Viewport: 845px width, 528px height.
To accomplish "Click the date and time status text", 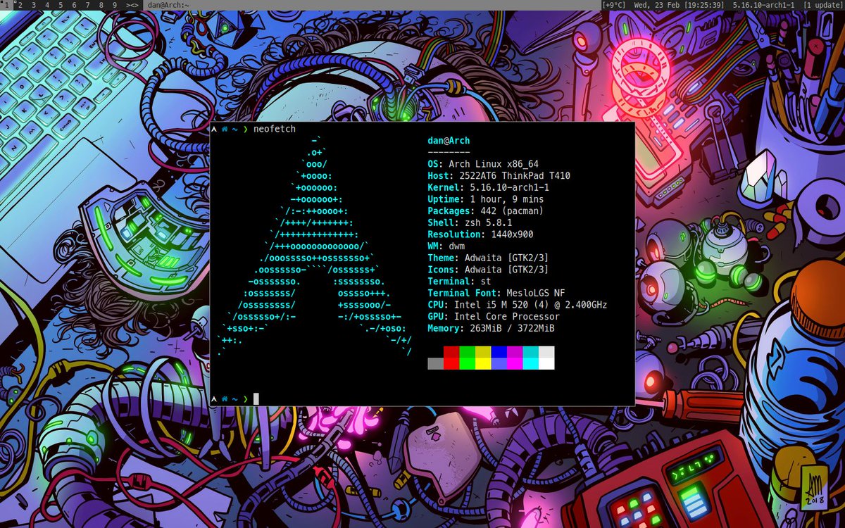I will pyautogui.click(x=680, y=5).
